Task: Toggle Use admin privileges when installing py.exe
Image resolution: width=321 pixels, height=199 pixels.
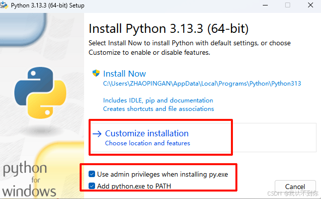Action: coord(92,174)
